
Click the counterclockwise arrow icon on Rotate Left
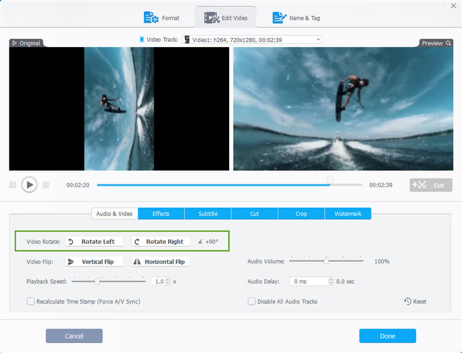tap(71, 241)
